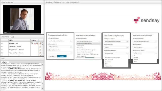
Task: Click the participants list scroll-up arrow
Action: pyautogui.click(x=43, y=43)
